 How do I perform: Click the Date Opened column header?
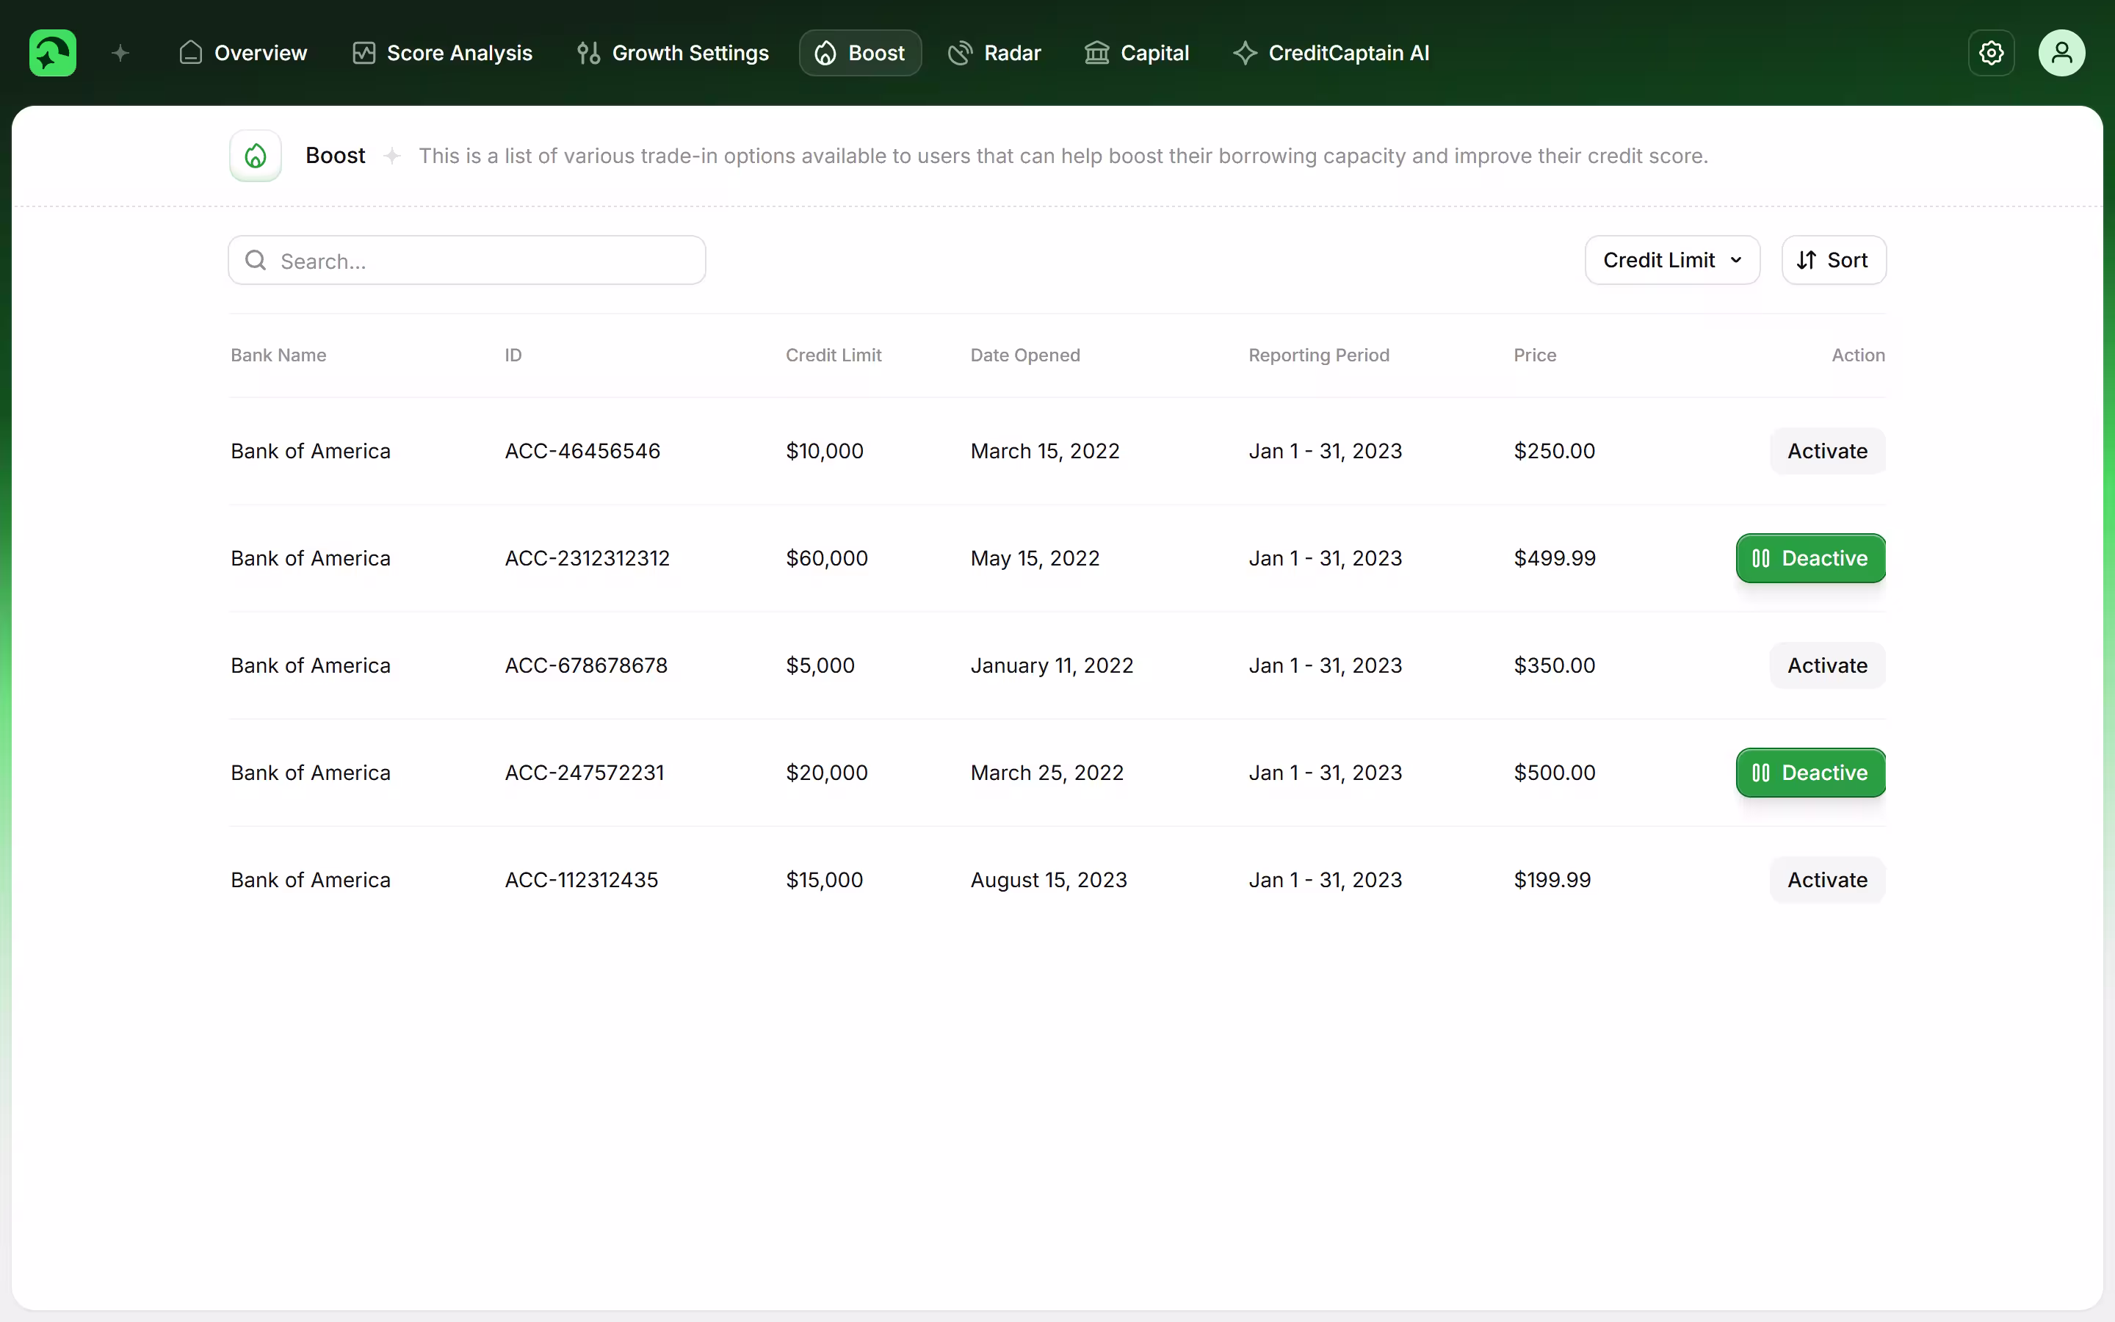(1025, 355)
